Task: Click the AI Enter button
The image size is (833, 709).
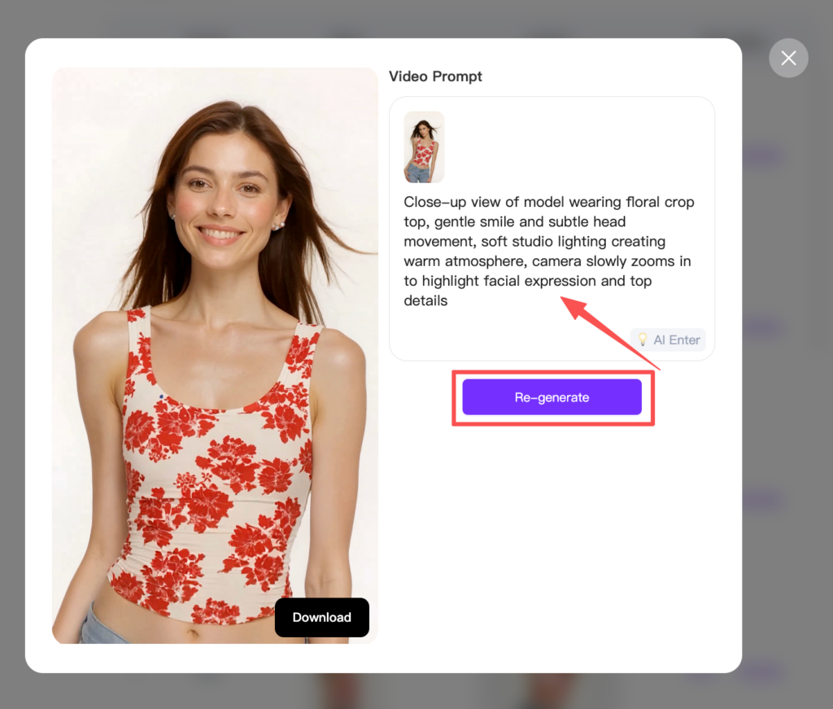Action: tap(668, 339)
